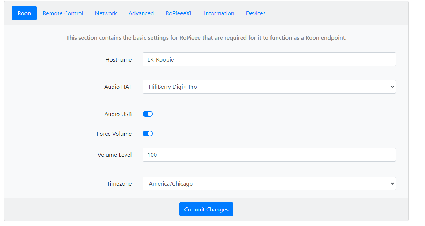Turn off the Force Volume switch
The height and width of the screenshot is (226, 425).
pyautogui.click(x=148, y=134)
